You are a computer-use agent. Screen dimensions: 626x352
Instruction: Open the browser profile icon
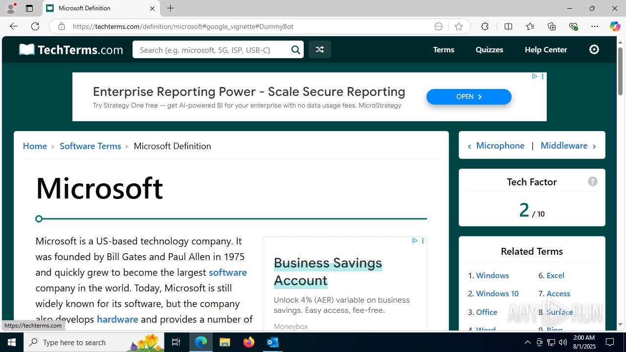tap(11, 8)
